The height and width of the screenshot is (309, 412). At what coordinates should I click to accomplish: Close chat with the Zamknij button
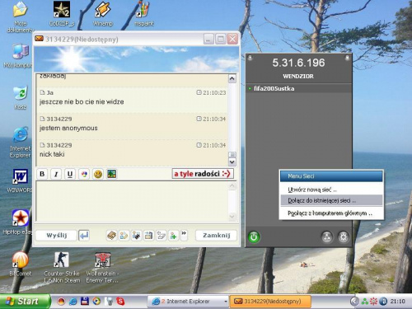tap(216, 236)
